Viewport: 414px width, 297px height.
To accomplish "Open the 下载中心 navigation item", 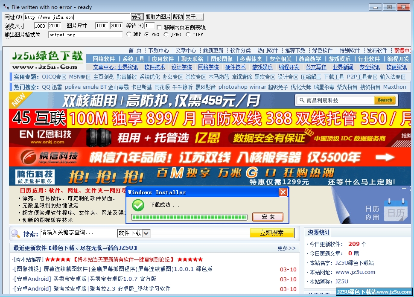I will pos(158,50).
